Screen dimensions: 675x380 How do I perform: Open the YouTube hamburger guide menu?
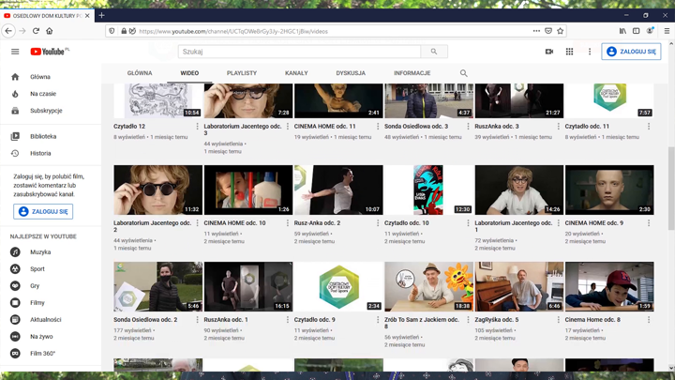15,52
